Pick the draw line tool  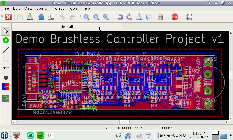coord(6,50)
